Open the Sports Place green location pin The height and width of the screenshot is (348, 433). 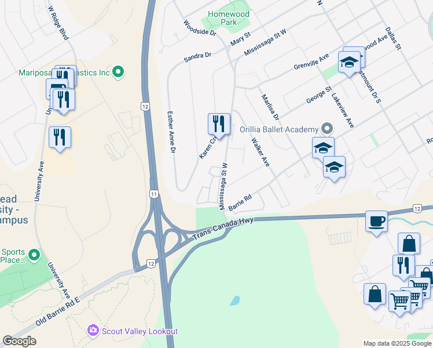(x=34, y=256)
